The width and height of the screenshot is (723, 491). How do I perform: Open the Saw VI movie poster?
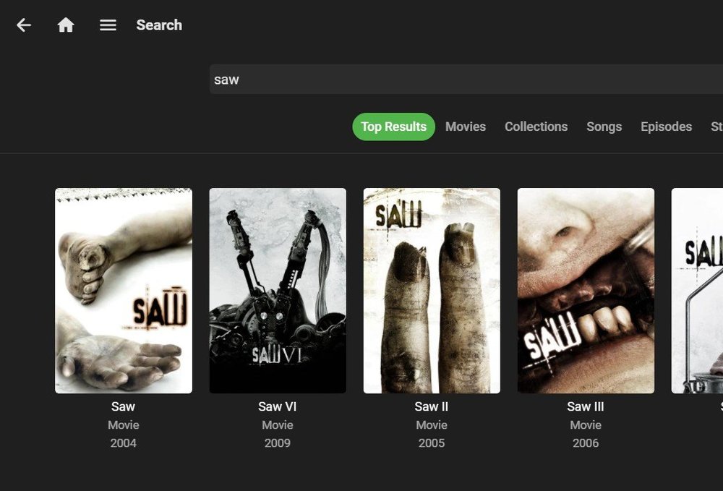point(278,289)
